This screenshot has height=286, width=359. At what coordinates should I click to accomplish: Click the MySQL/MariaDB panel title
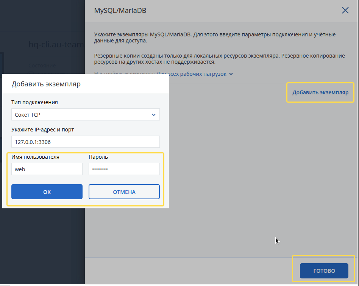(120, 11)
